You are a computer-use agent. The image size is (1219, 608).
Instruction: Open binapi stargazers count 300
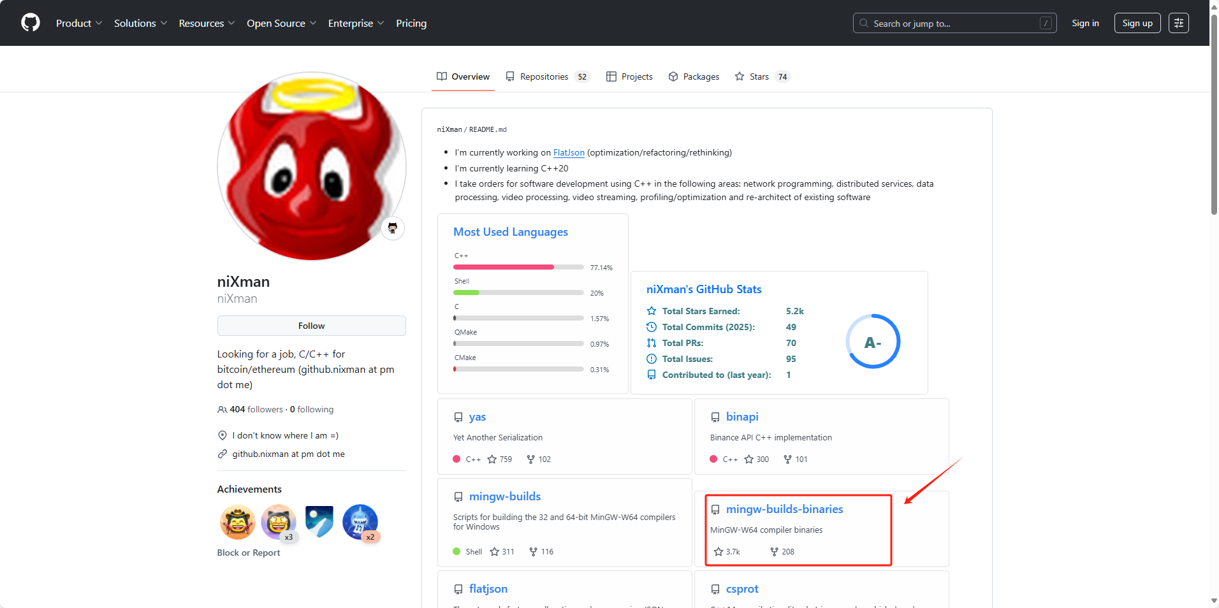(757, 459)
